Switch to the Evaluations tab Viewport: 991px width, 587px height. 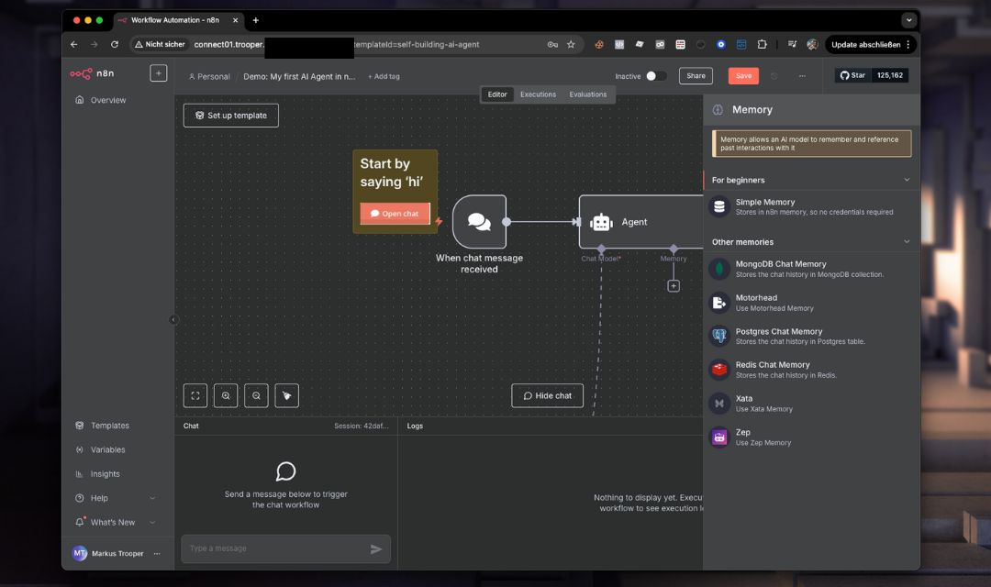tap(588, 94)
